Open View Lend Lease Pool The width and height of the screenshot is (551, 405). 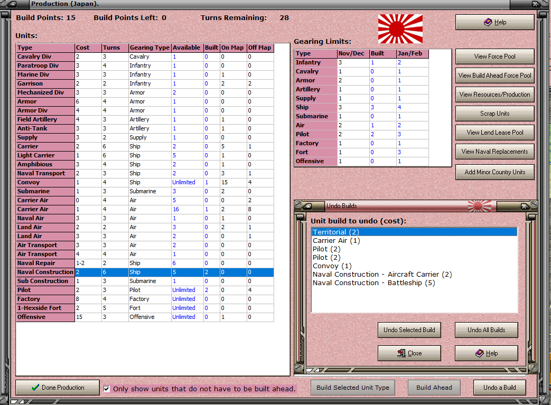click(x=495, y=133)
